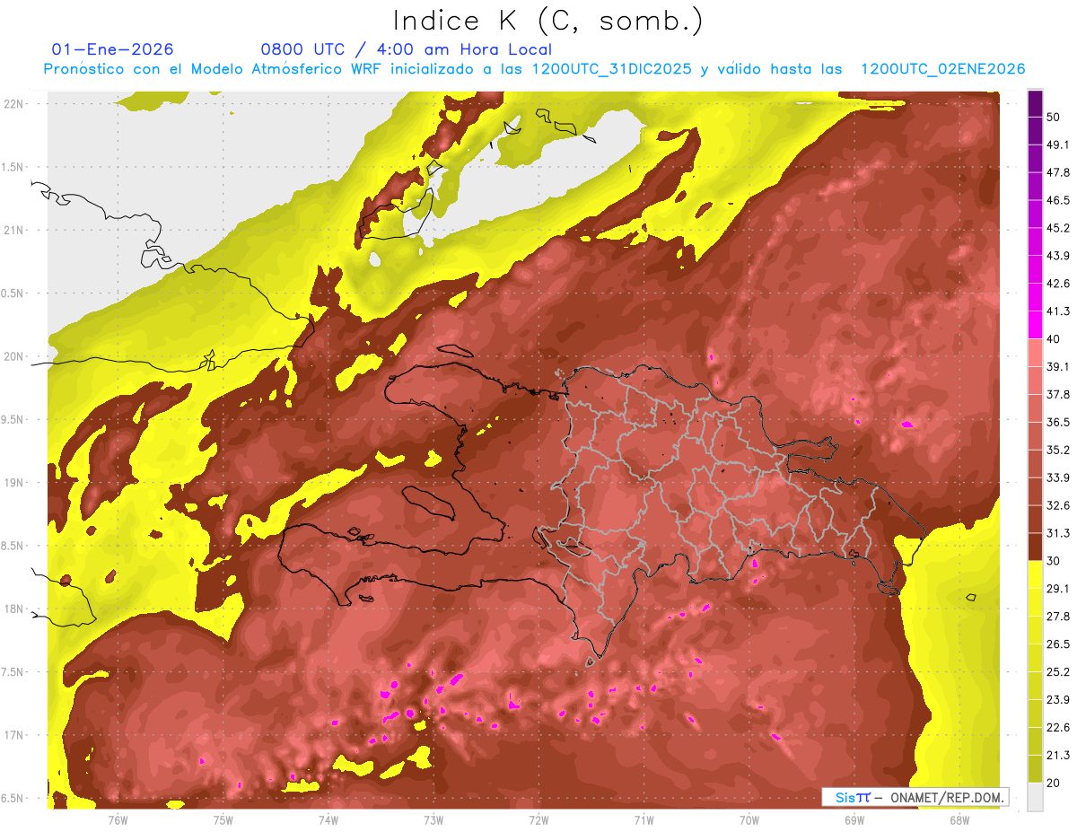
Task: Click the colorbar label "26.5"
Action: click(1058, 644)
